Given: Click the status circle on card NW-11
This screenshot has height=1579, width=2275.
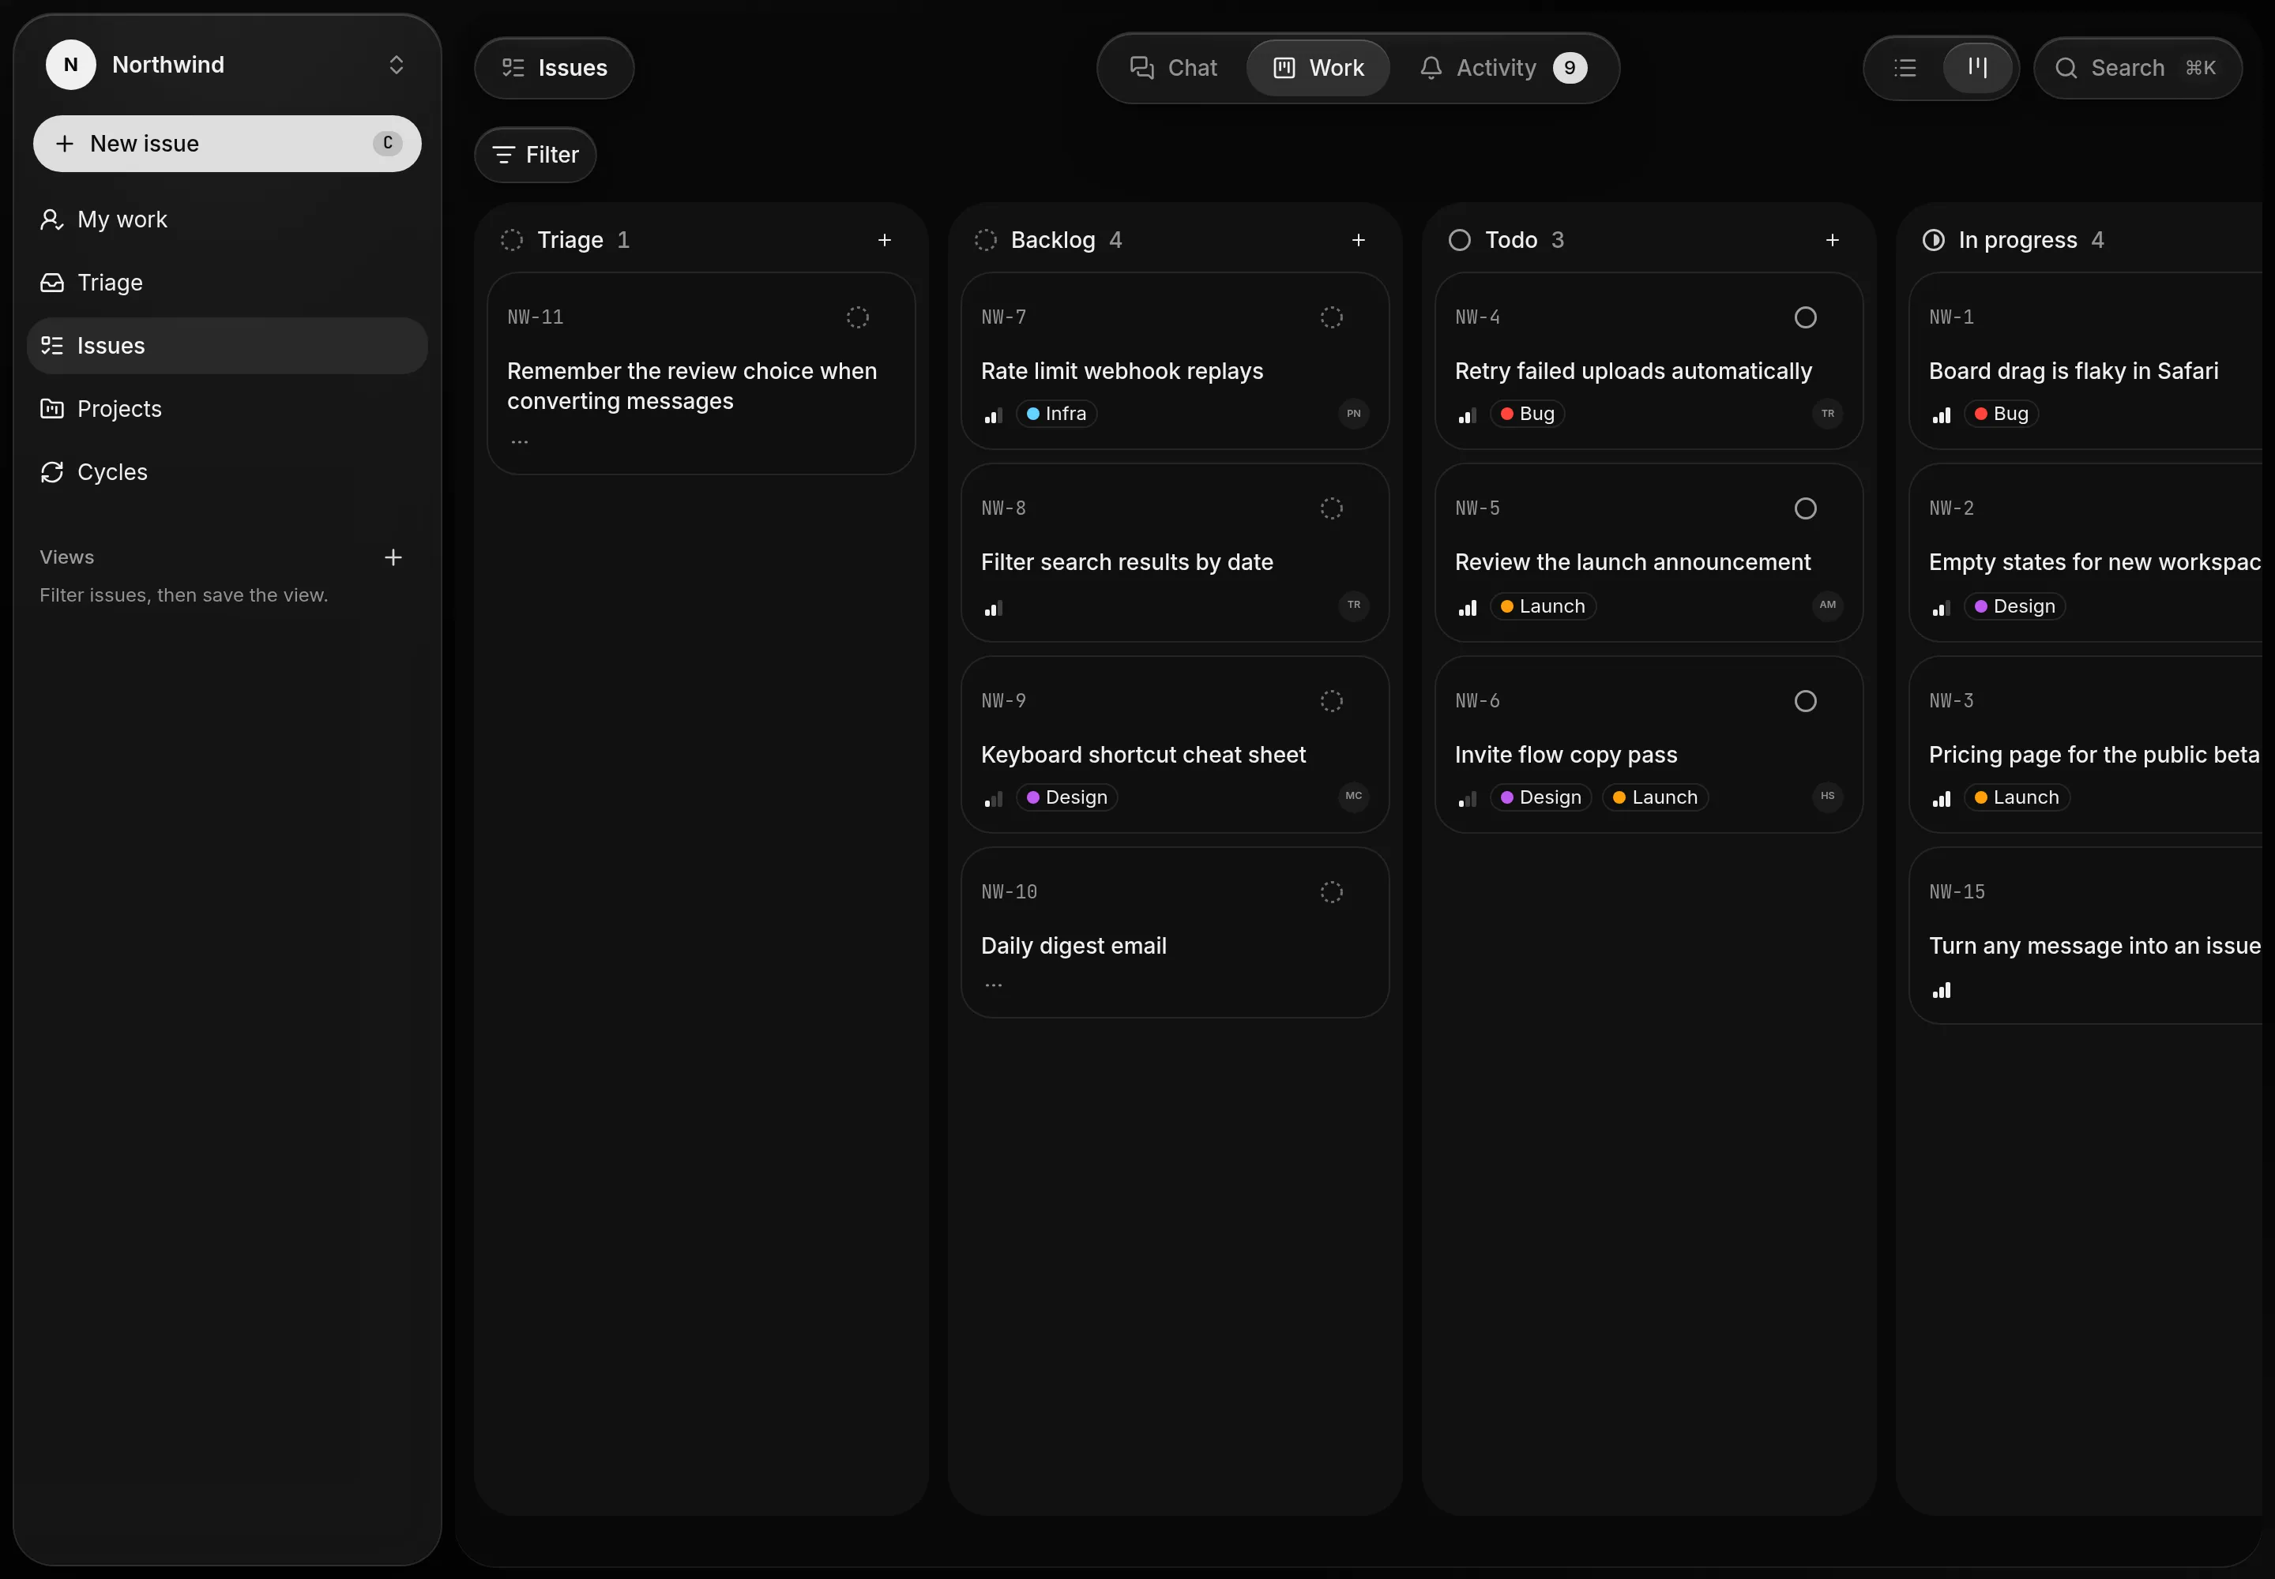Looking at the screenshot, I should (x=857, y=317).
